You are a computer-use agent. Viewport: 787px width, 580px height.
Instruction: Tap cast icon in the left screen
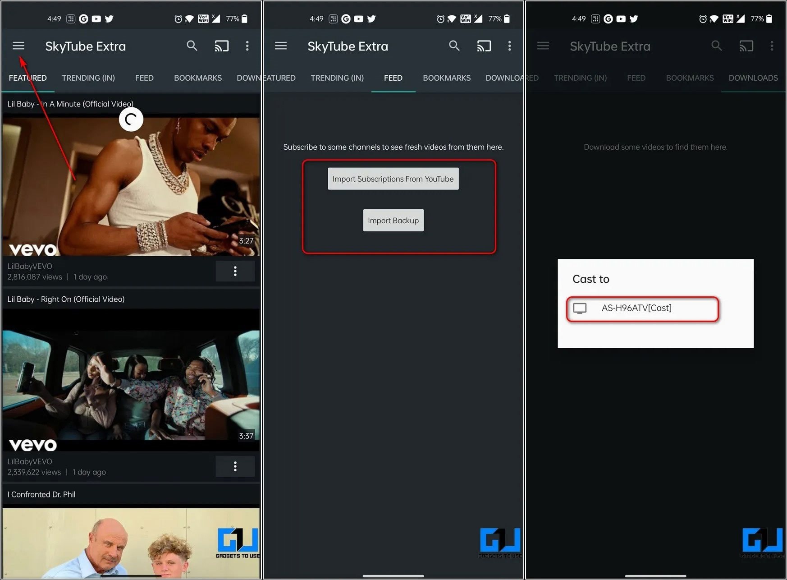pos(221,46)
